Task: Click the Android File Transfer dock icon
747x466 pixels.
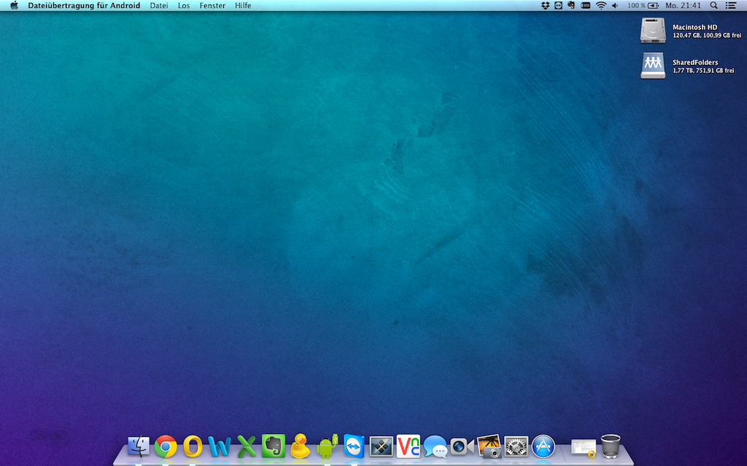Action: click(328, 446)
